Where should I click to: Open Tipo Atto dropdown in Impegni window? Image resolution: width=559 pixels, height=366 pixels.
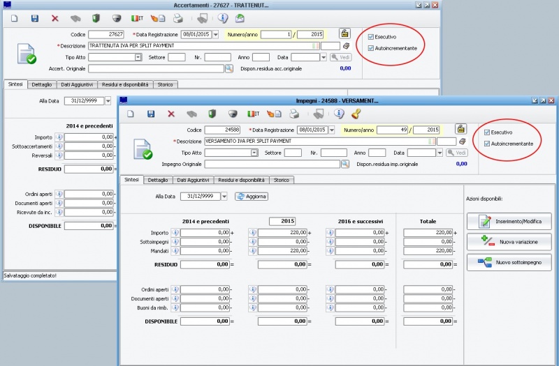(x=254, y=153)
